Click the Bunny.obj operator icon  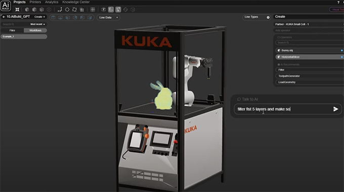point(279,50)
